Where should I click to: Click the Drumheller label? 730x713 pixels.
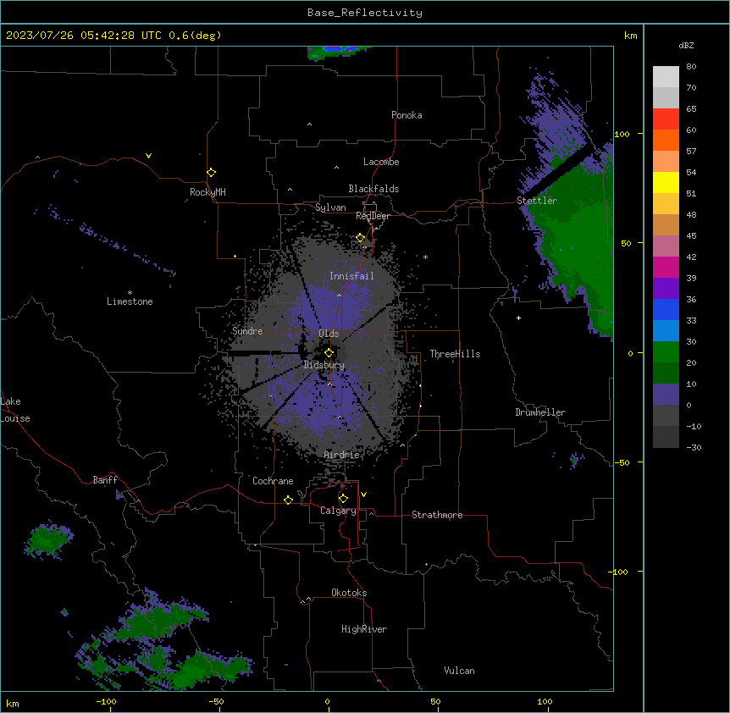[x=540, y=412]
